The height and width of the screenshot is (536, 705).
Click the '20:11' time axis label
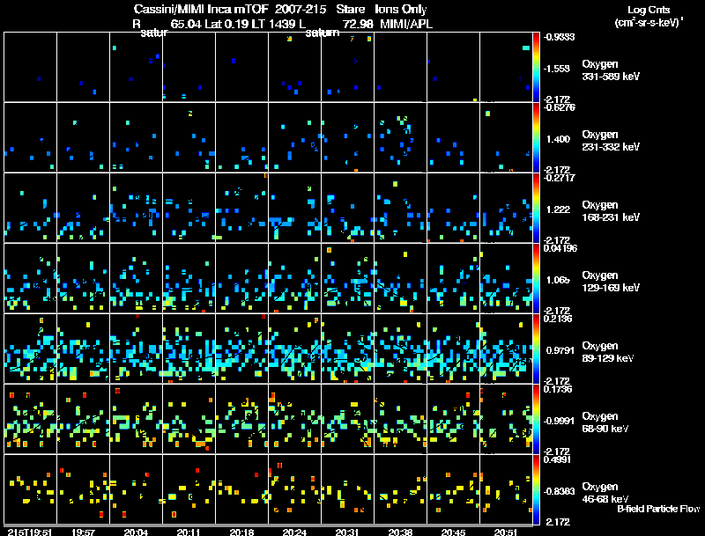(x=189, y=532)
